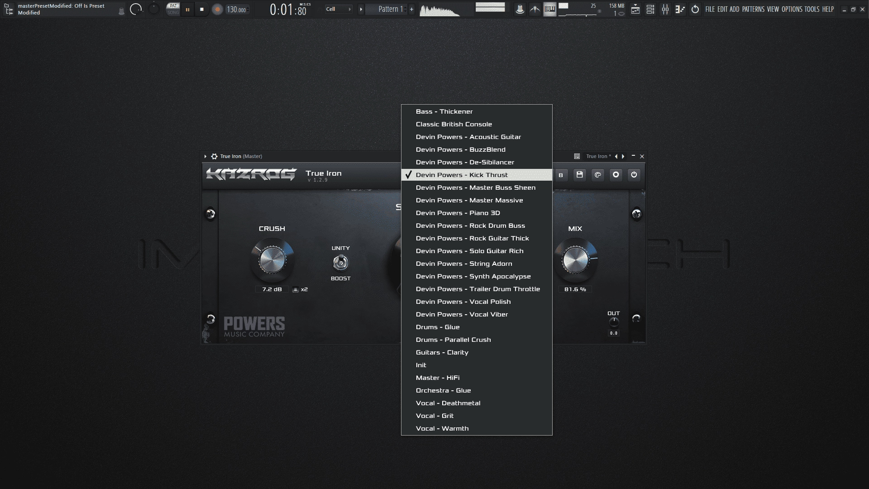This screenshot has height=489, width=869.
Task: Add a new pattern with plus button
Action: 411,9
